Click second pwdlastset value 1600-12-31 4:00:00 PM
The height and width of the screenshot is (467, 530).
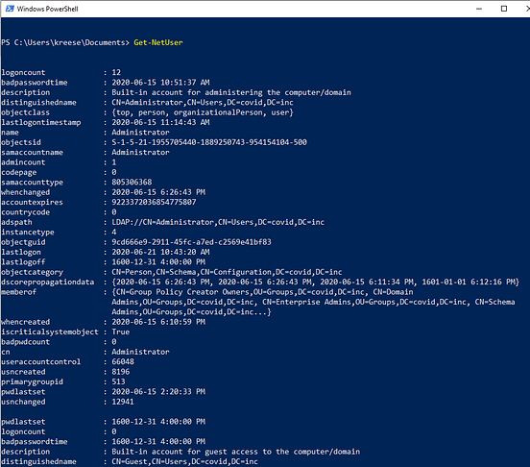pyautogui.click(x=158, y=422)
